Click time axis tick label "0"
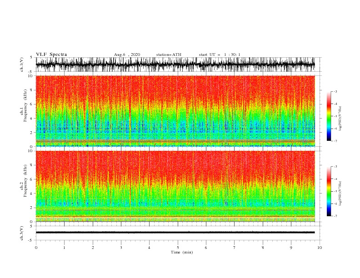 tap(36, 248)
